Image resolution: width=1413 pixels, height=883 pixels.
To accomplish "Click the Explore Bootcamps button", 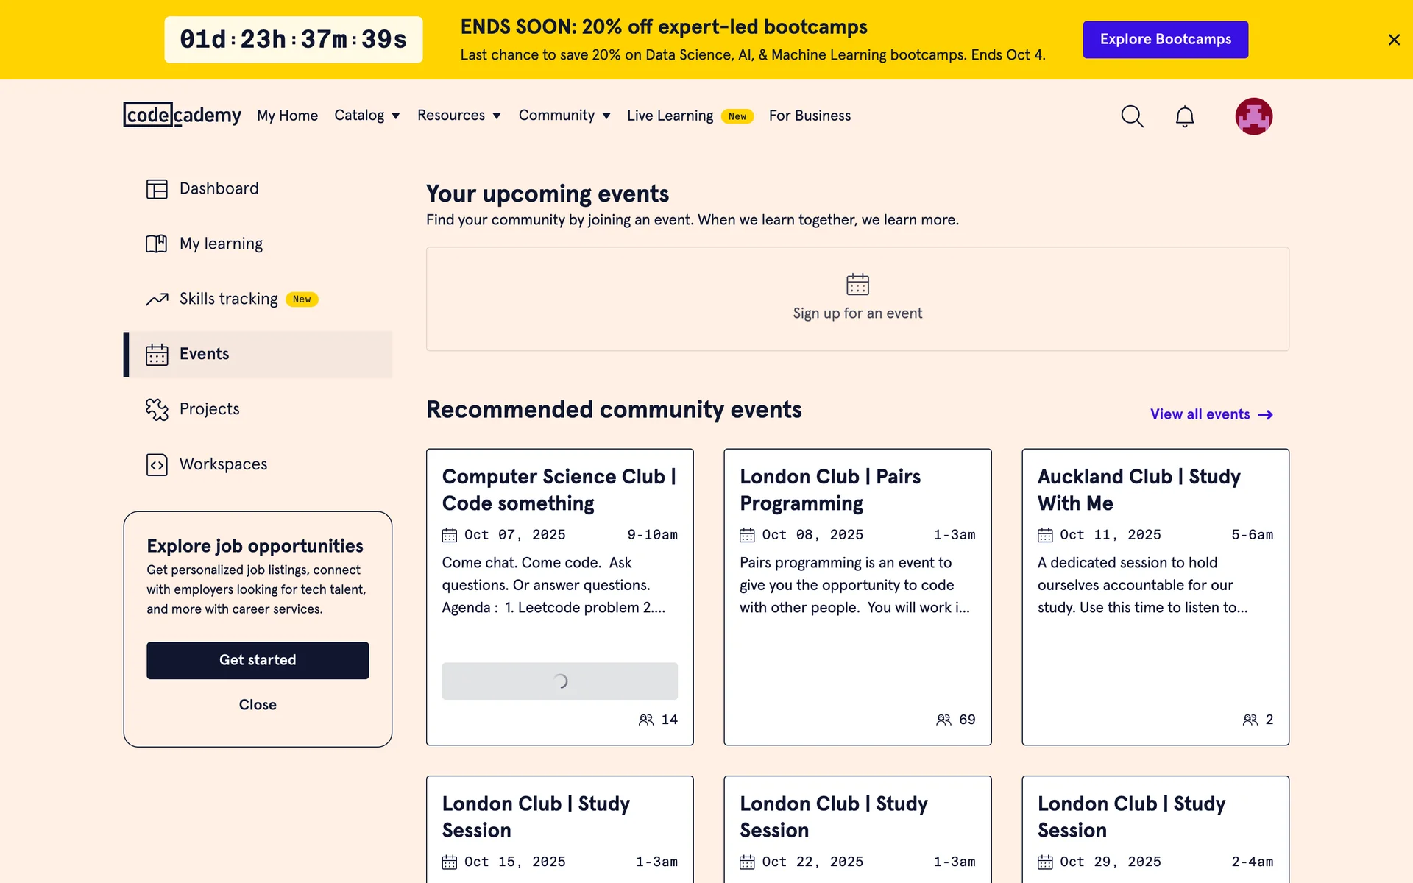I will click(1165, 40).
